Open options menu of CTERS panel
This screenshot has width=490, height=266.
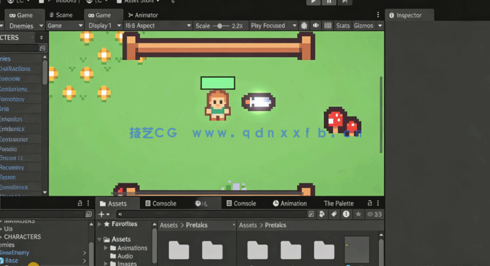tap(41, 37)
